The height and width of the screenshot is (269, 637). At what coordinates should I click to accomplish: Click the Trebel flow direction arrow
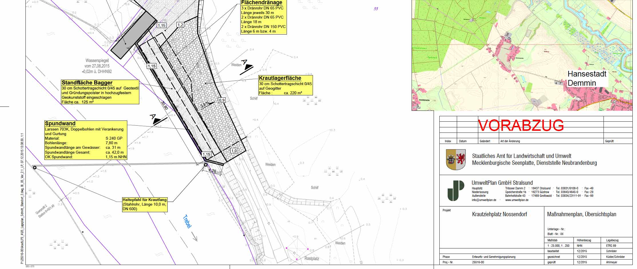194,236
